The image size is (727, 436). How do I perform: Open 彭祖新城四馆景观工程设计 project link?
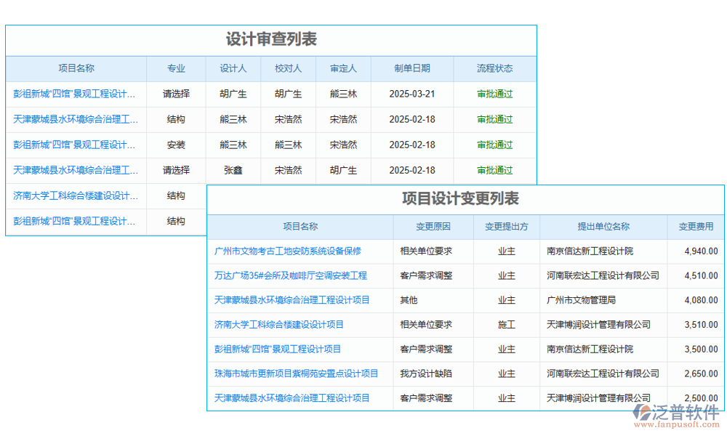coord(76,94)
